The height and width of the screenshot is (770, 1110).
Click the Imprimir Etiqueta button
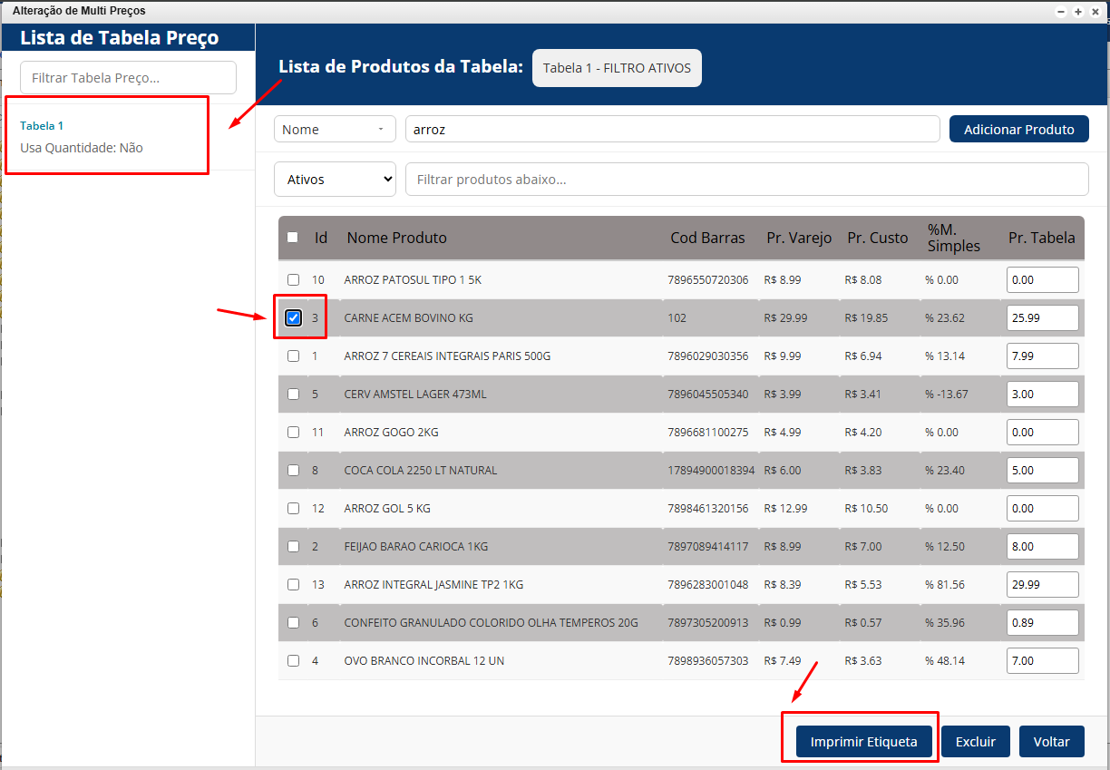pos(863,741)
